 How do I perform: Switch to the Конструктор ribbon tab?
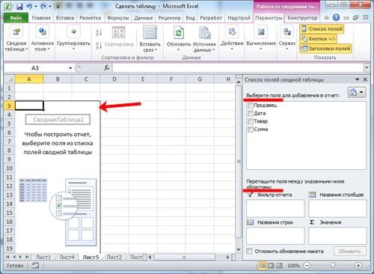302,18
